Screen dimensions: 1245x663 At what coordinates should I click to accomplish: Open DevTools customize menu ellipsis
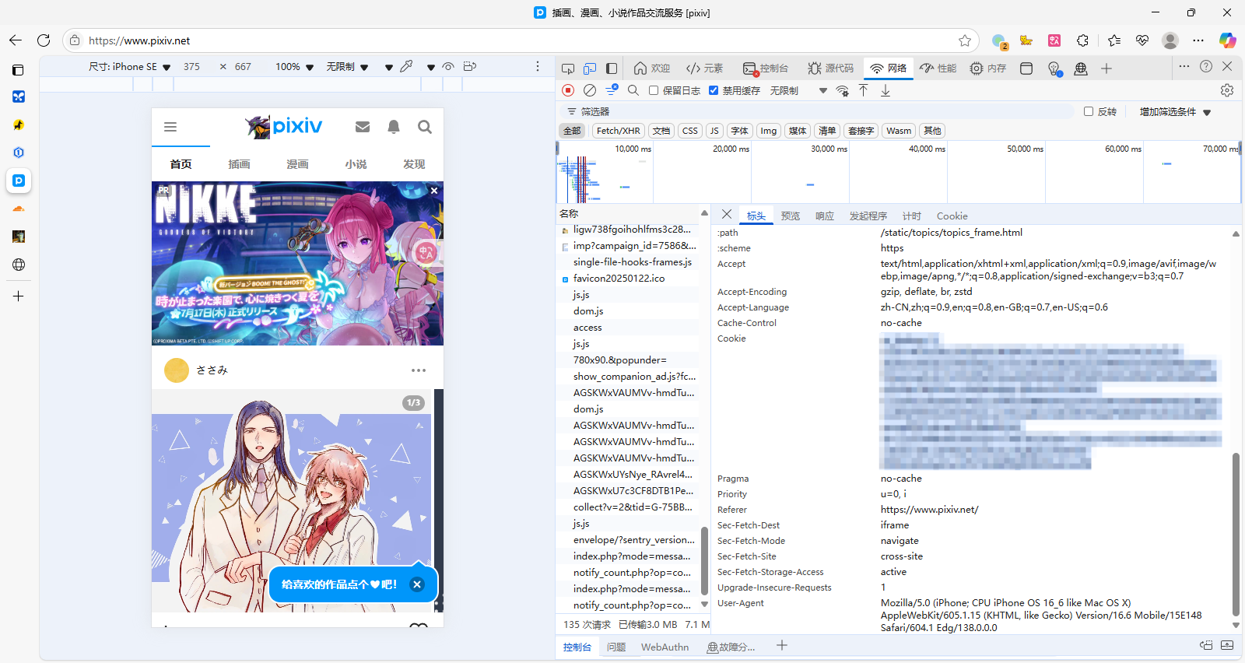[1184, 67]
